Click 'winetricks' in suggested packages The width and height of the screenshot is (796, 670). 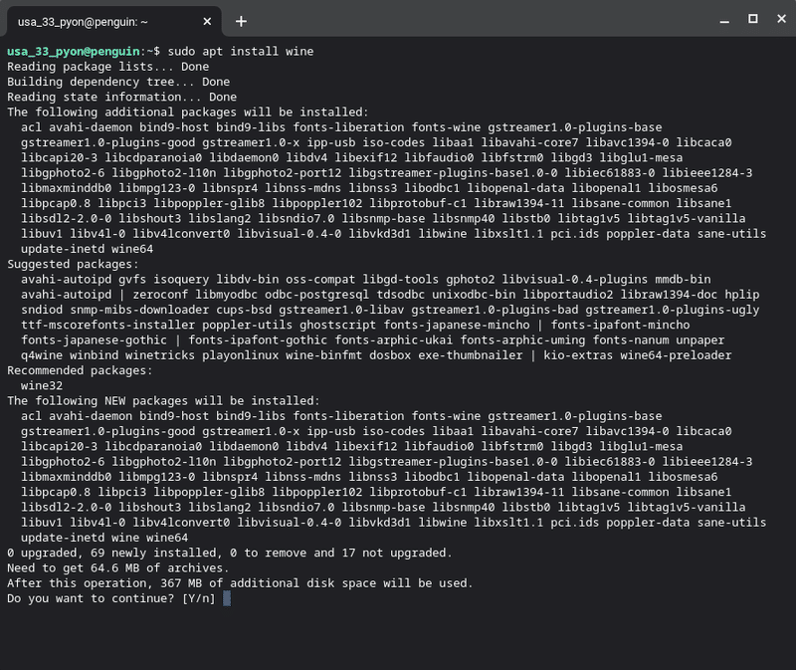pos(160,355)
